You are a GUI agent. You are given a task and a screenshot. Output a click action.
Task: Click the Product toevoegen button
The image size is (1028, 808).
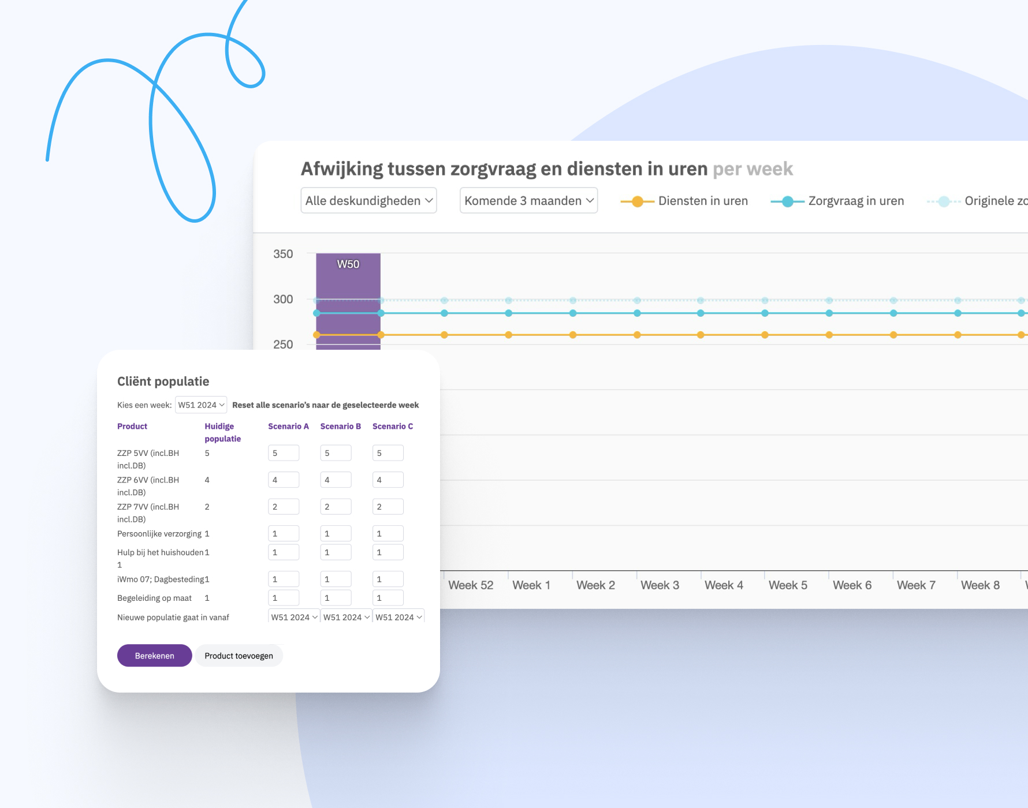click(239, 656)
